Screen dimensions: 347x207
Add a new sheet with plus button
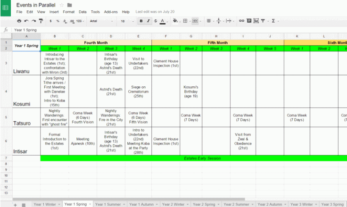point(15,205)
